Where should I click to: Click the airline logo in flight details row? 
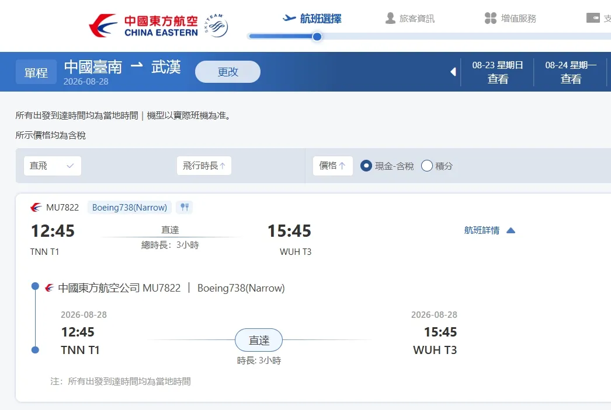pyautogui.click(x=49, y=288)
